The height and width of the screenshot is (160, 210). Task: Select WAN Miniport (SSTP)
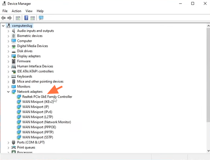pyautogui.click(x=38, y=137)
